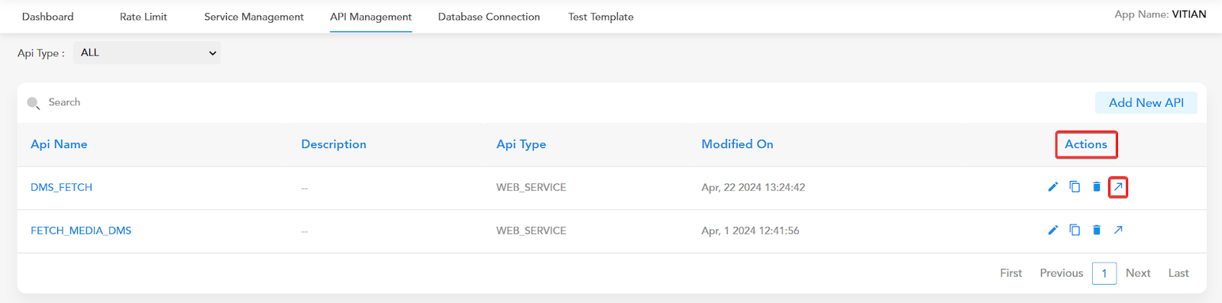Go to the First page
The width and height of the screenshot is (1222, 303).
pyautogui.click(x=1011, y=273)
